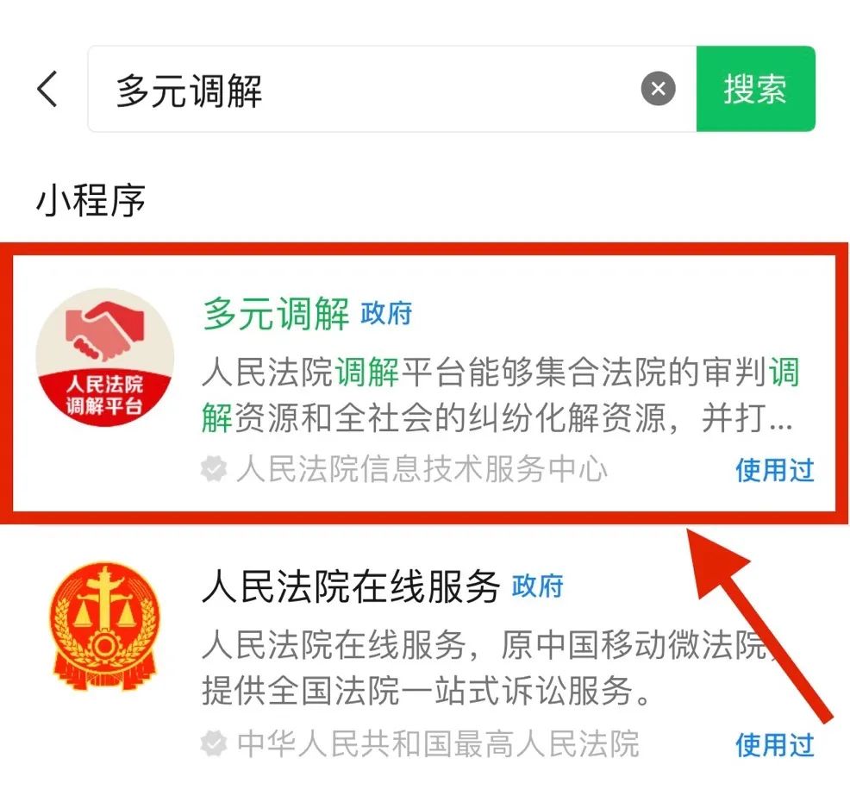Tap the 政府 tag next to 人民法院在线服务
This screenshot has width=850, height=796.
(x=538, y=586)
